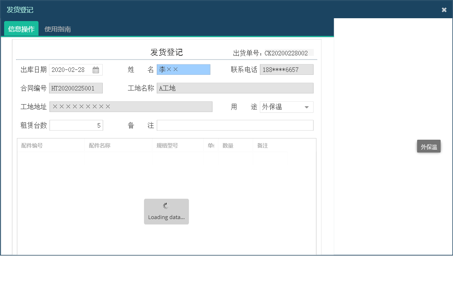453x291 pixels.
Task: Click the 联系电话 phone number field
Action: click(x=287, y=69)
